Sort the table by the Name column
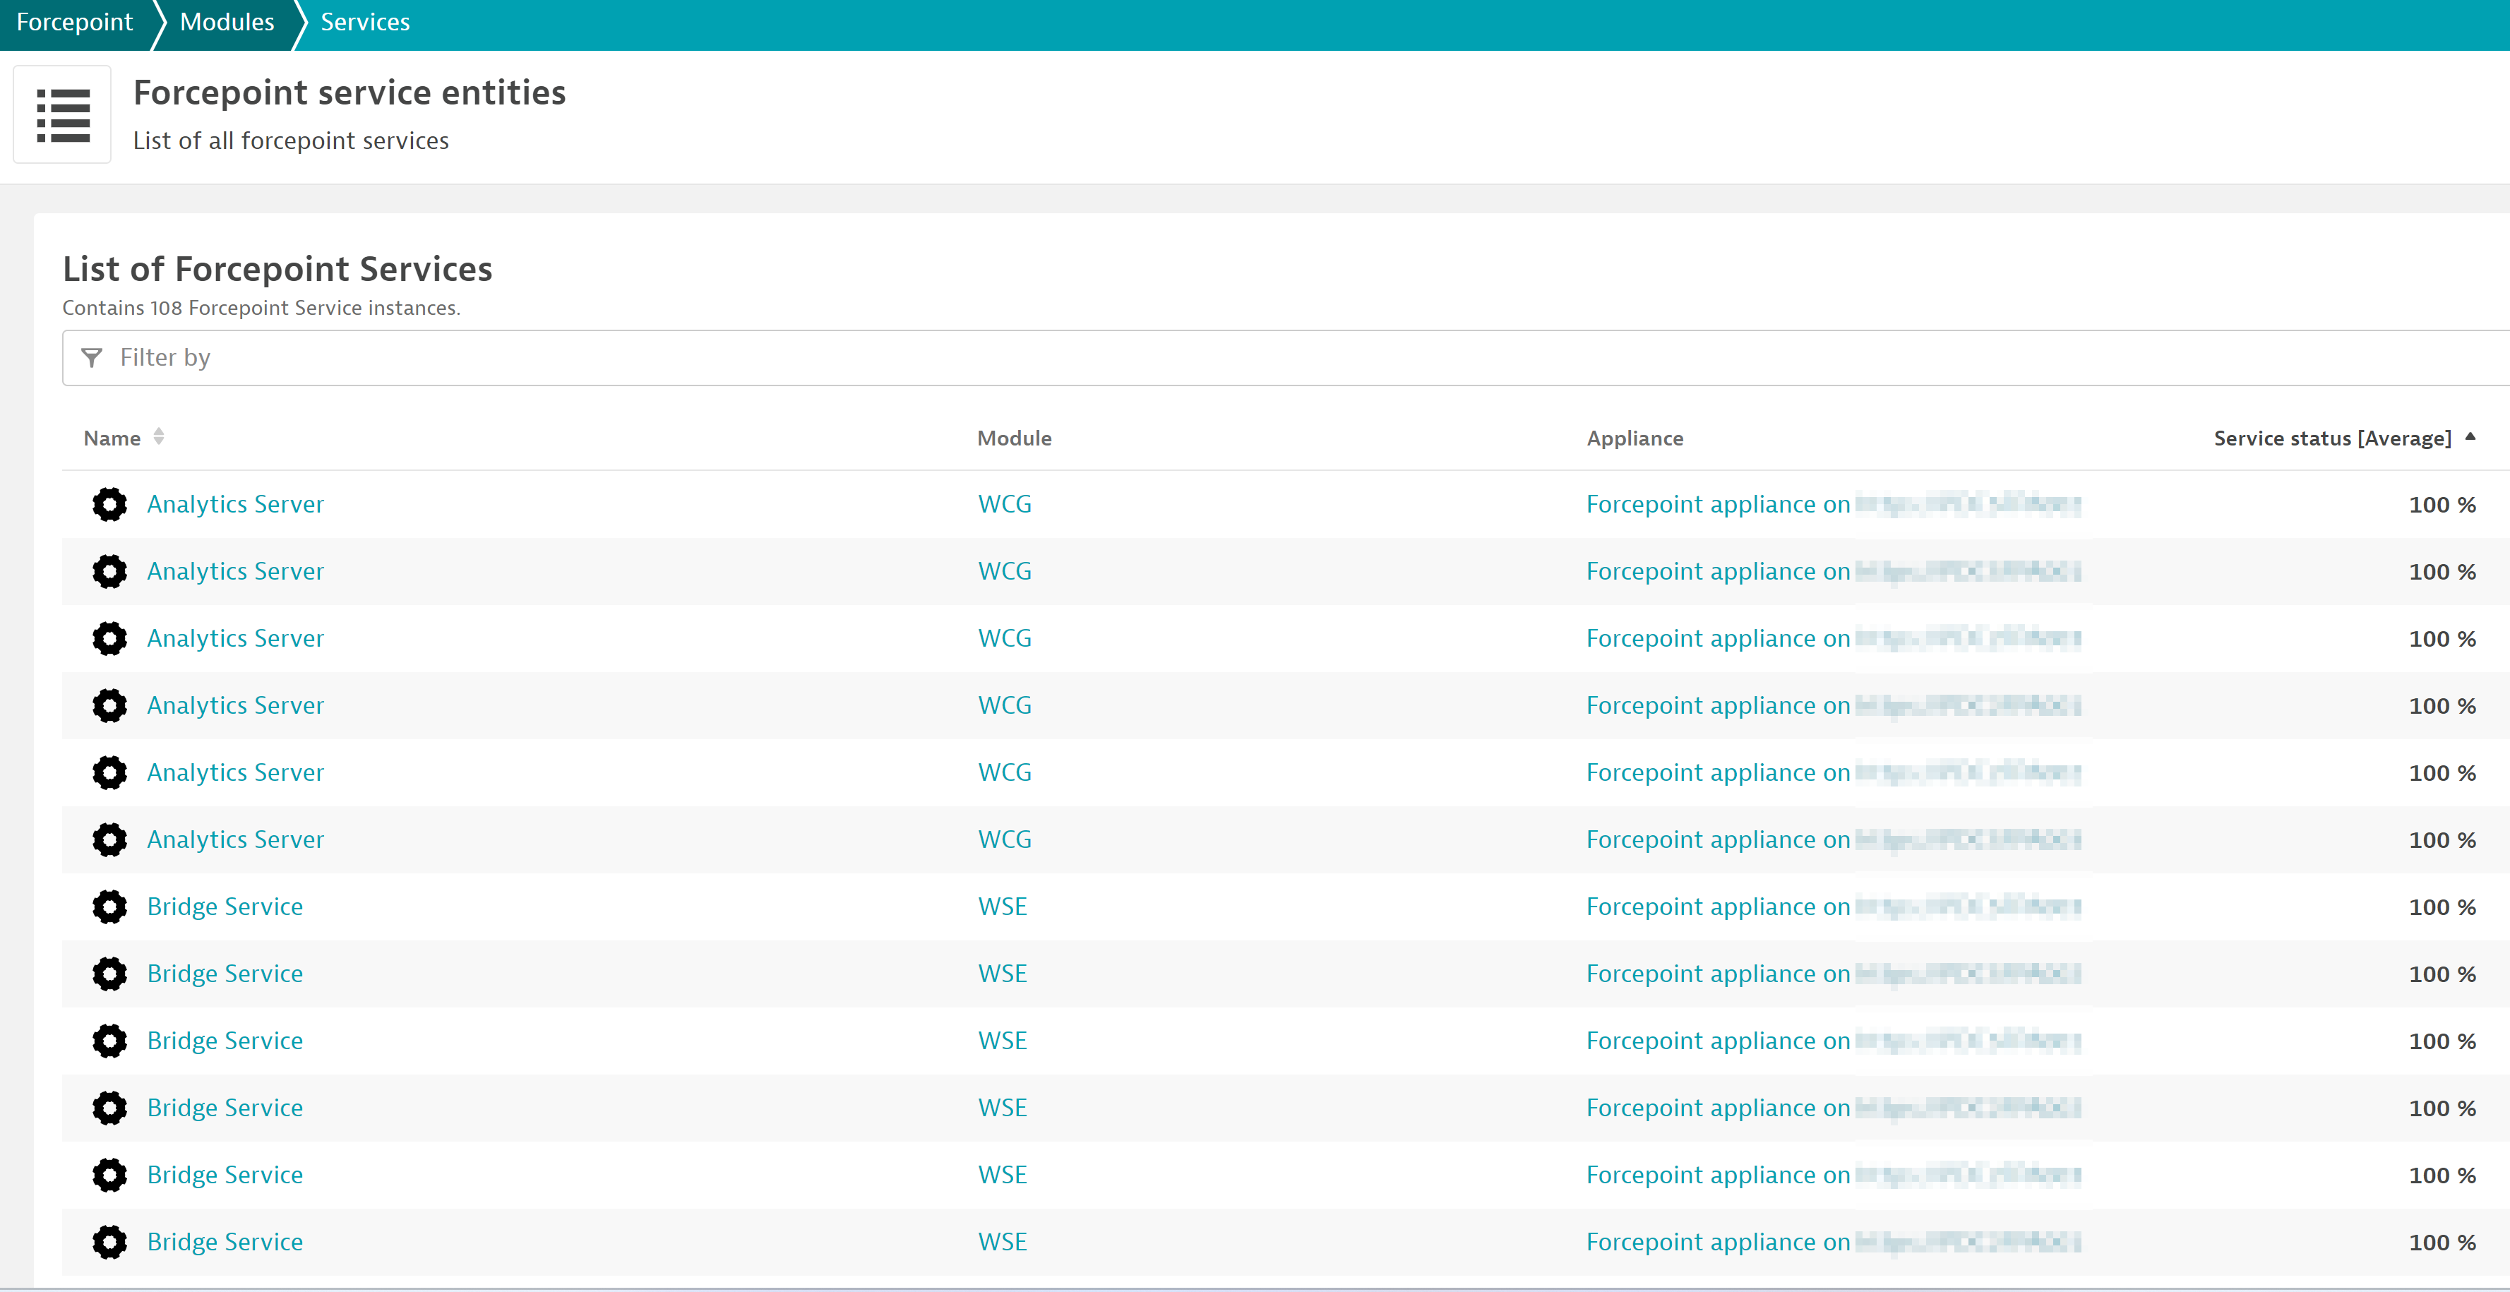Viewport: 2510px width, 1292px height. click(x=112, y=438)
